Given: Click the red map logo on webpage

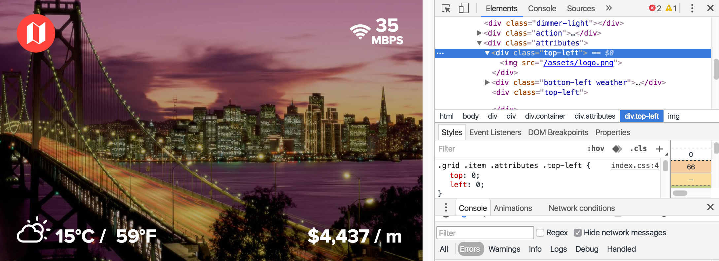Looking at the screenshot, I should (x=36, y=33).
